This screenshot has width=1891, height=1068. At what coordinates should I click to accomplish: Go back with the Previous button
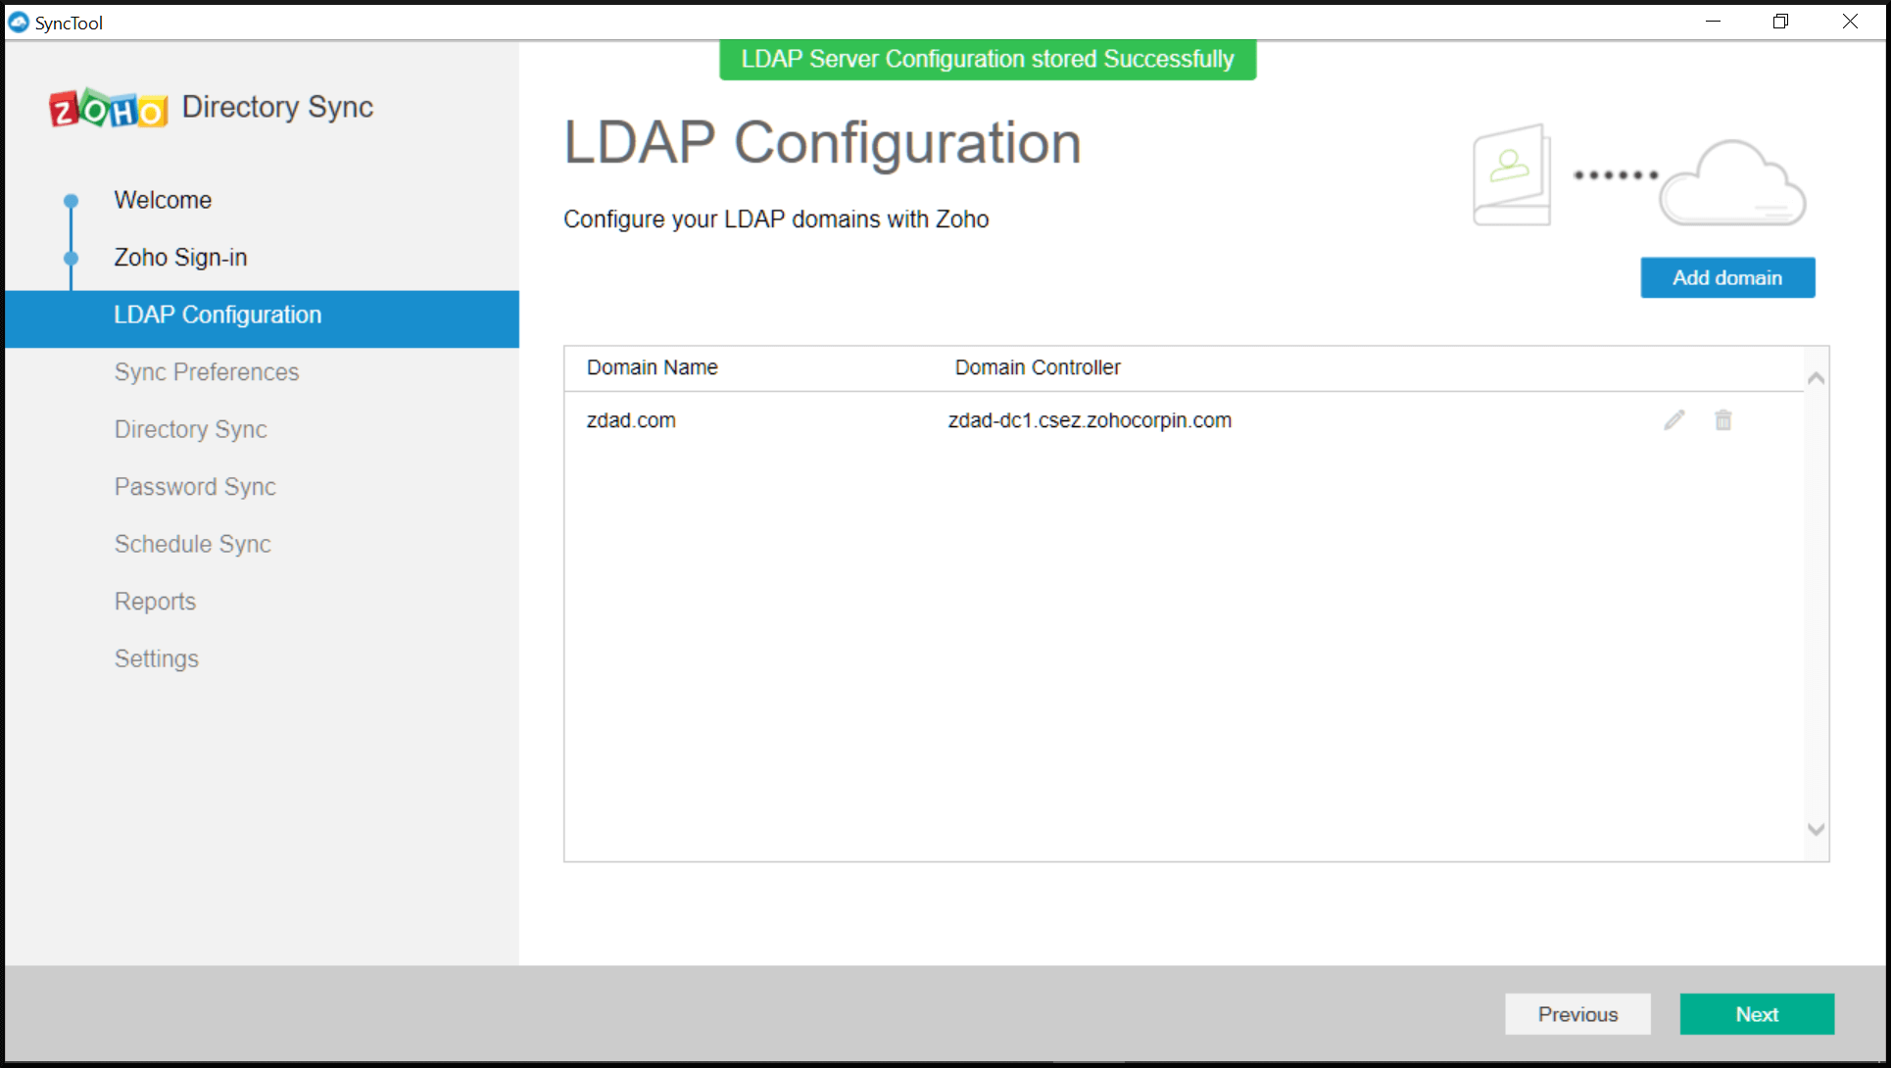click(1576, 1014)
